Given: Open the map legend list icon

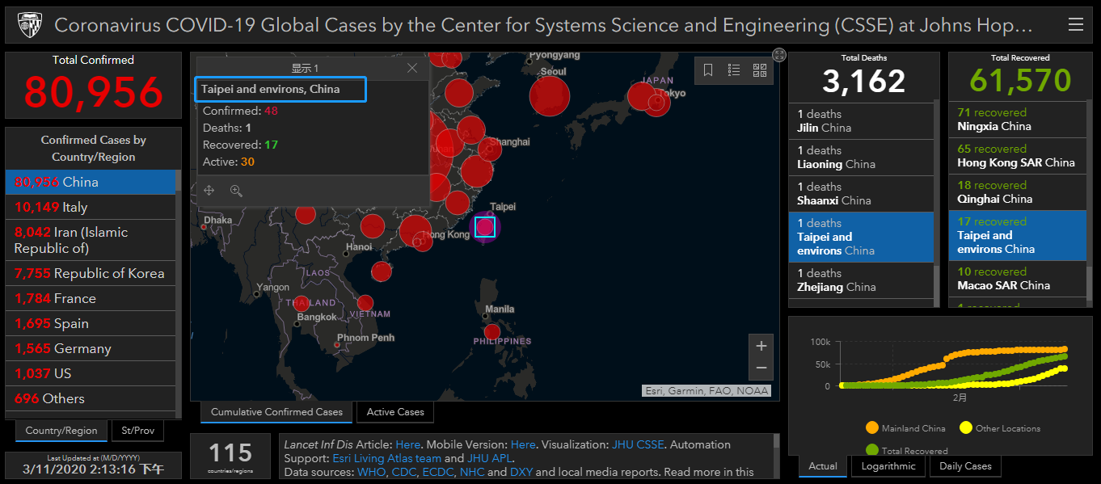Looking at the screenshot, I should [734, 70].
